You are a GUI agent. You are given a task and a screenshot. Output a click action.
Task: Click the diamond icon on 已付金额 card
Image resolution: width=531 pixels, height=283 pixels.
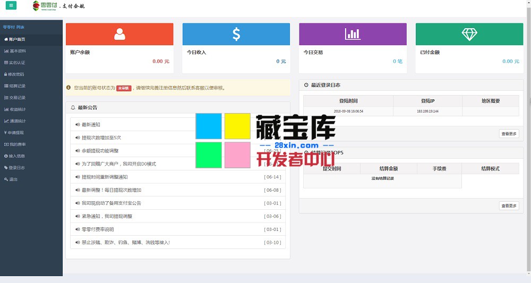click(x=469, y=34)
